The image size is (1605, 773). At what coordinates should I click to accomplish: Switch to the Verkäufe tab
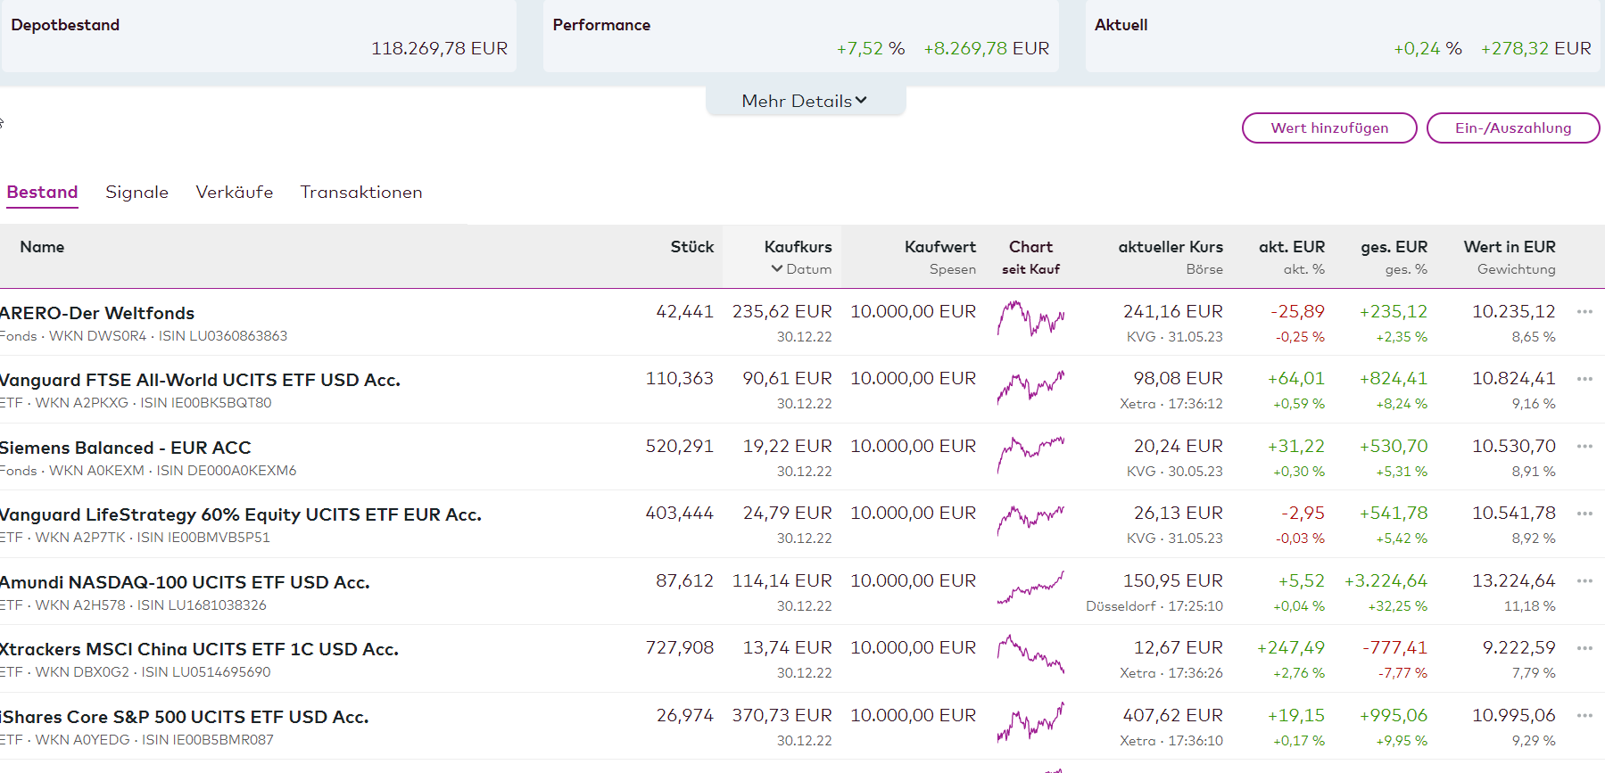pos(234,193)
